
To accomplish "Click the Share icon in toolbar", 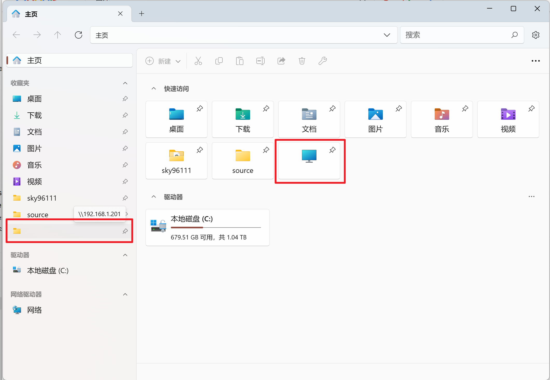I will coord(281,61).
